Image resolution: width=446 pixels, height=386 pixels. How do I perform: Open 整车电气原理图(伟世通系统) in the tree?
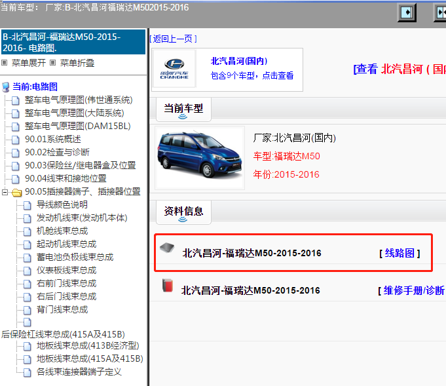78,100
